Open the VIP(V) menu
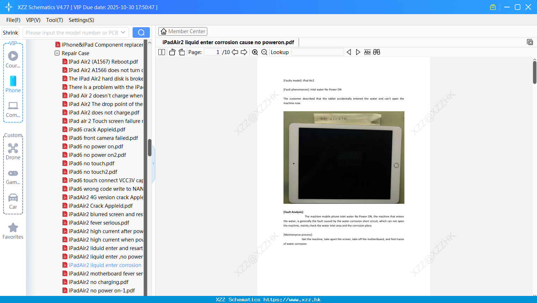Screen dimensions: 537x303 tap(33, 20)
